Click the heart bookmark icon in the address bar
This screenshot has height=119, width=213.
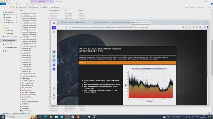click(190, 27)
